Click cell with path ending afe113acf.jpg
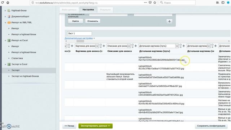 (160, 111)
